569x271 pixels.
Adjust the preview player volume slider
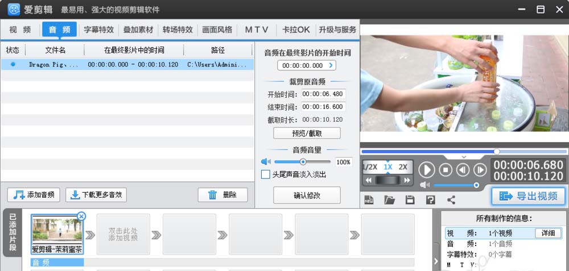pyautogui.click(x=456, y=185)
